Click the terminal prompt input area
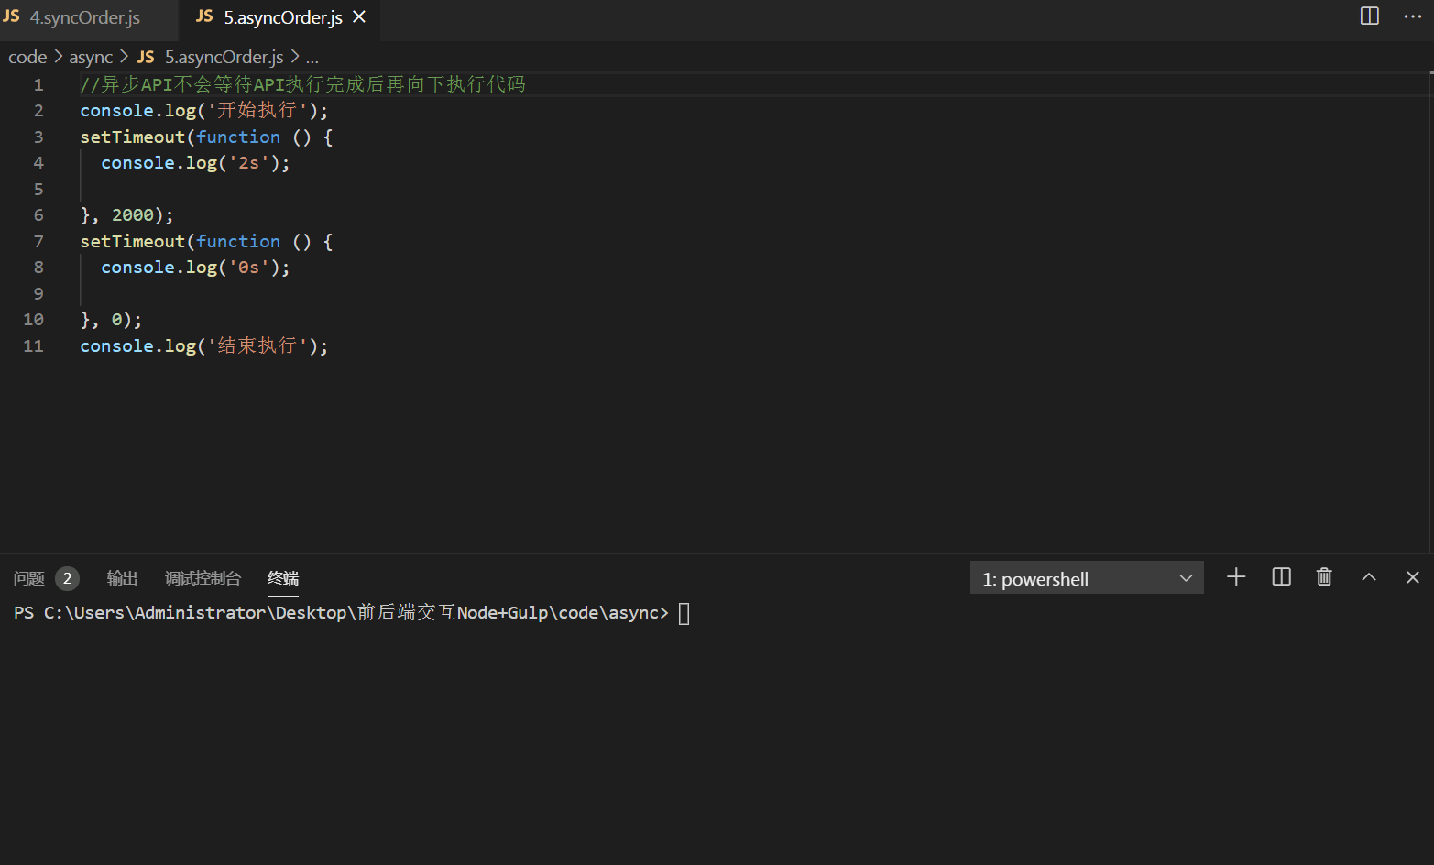The height and width of the screenshot is (865, 1434). 684,613
